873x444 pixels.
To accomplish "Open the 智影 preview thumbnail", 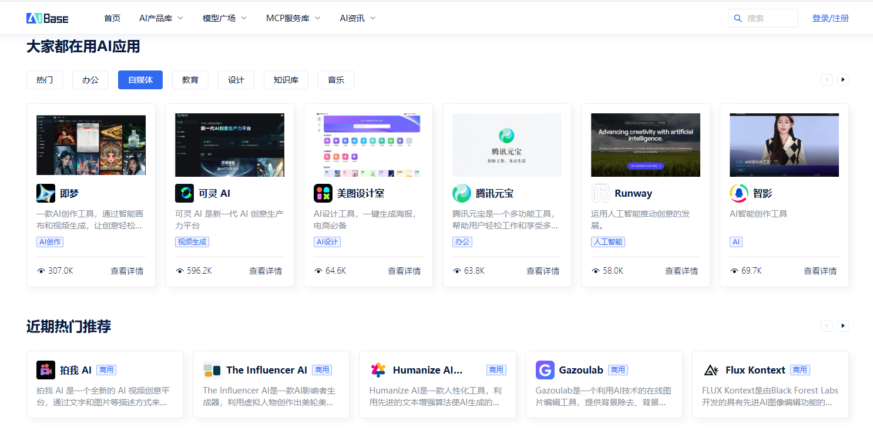I will (x=784, y=145).
